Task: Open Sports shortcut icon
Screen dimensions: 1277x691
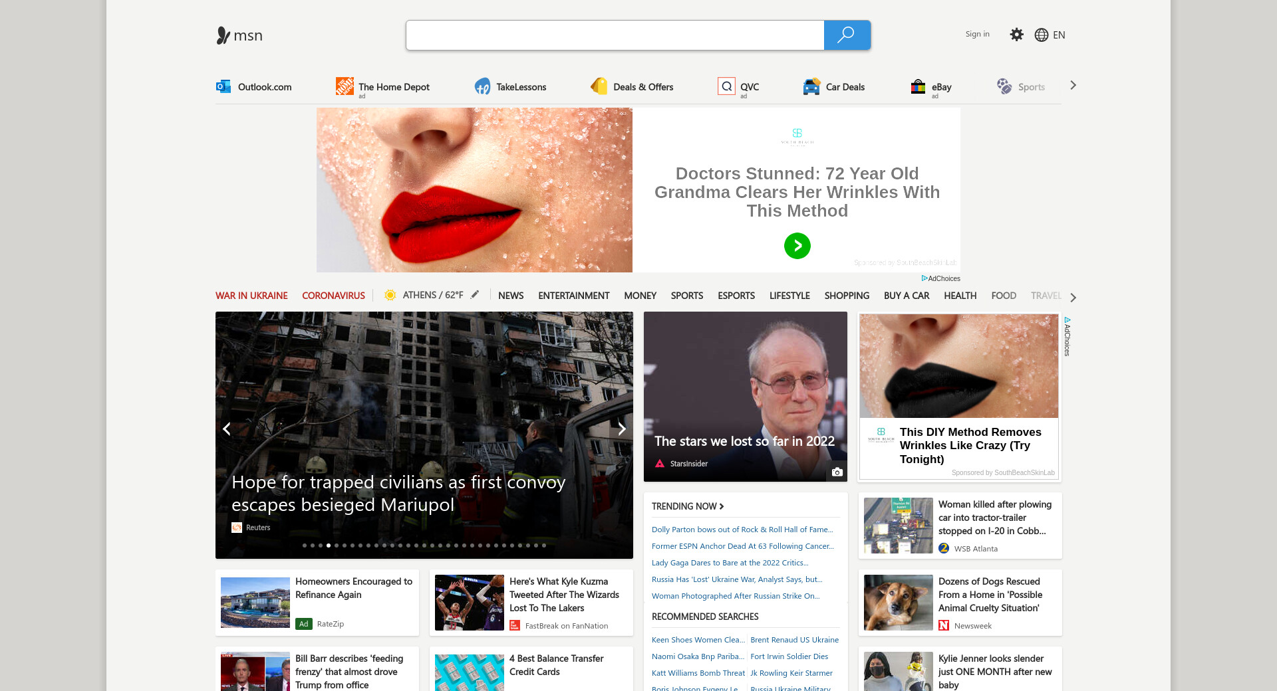Action: pyautogui.click(x=1004, y=86)
